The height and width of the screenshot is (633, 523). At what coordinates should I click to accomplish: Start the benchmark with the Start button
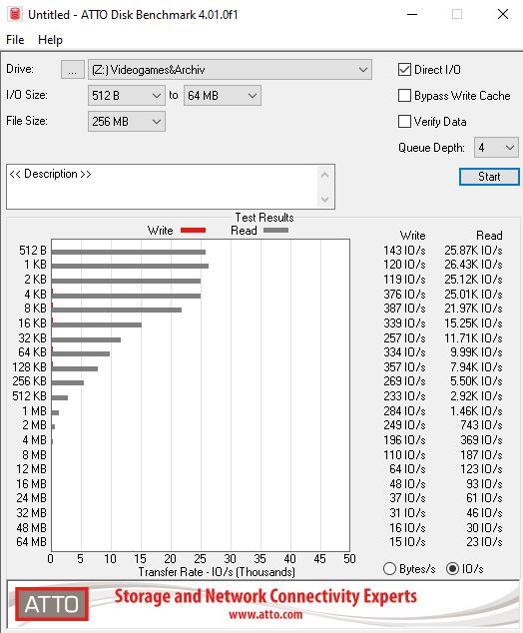coord(489,177)
